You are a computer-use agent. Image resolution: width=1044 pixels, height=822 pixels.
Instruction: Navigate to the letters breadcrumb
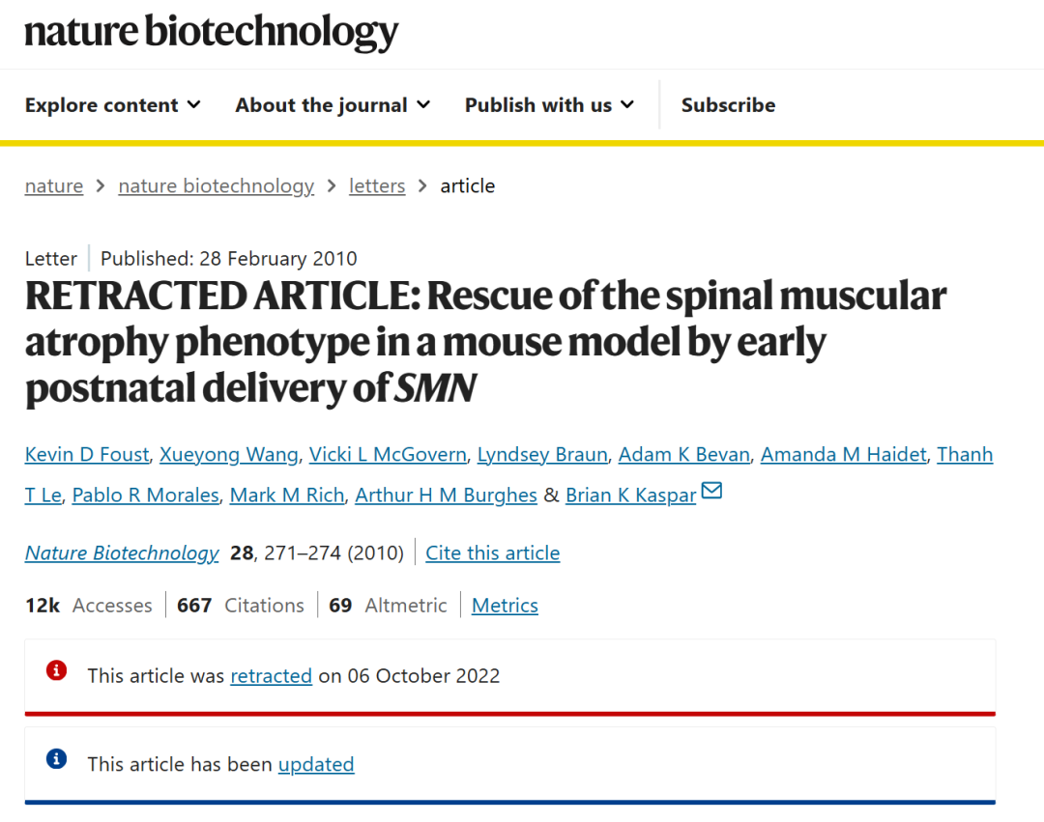(377, 186)
